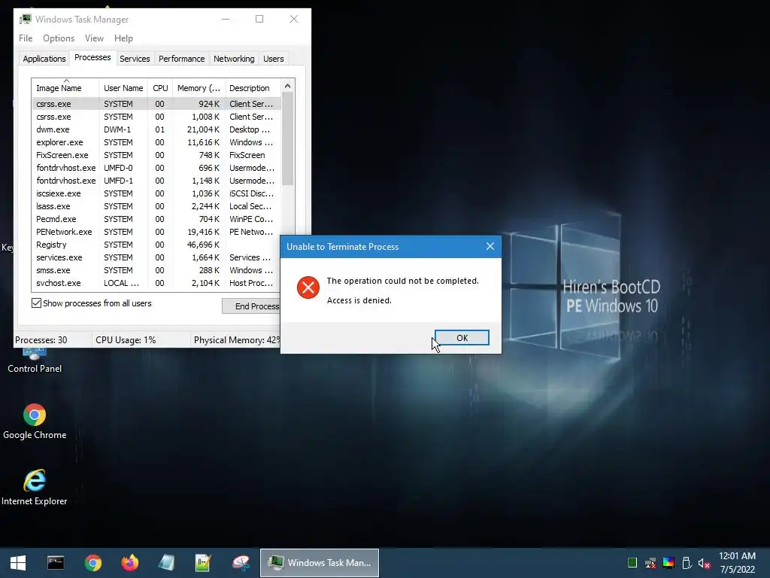Screen dimensions: 770x578
Task: Sort processes by CPU column
Action: click(x=160, y=88)
